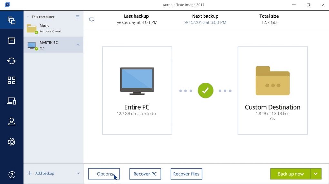This screenshot has width=329, height=184.
Task: Click '1.8 TB of 1.8 TB free' text
Action: tap(273, 114)
